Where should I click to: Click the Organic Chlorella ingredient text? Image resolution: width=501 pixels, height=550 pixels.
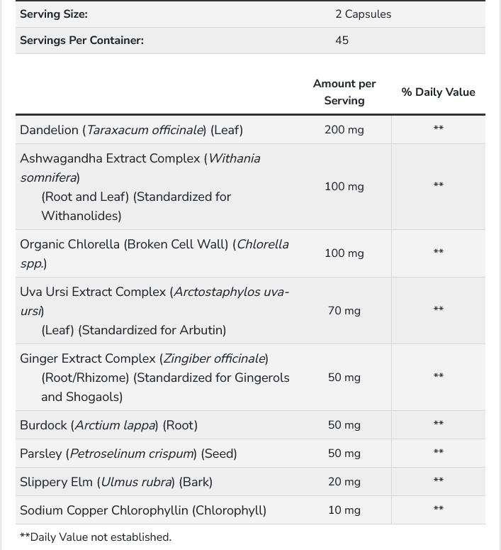coord(154,253)
